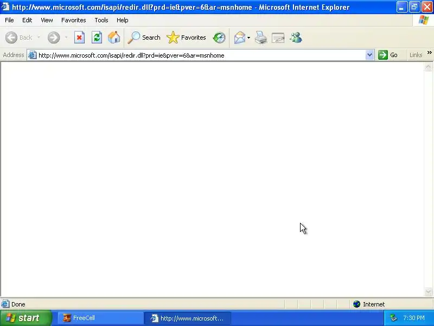The width and height of the screenshot is (434, 326).
Task: Open the Forward history dropdown arrow
Action: [x=66, y=37]
